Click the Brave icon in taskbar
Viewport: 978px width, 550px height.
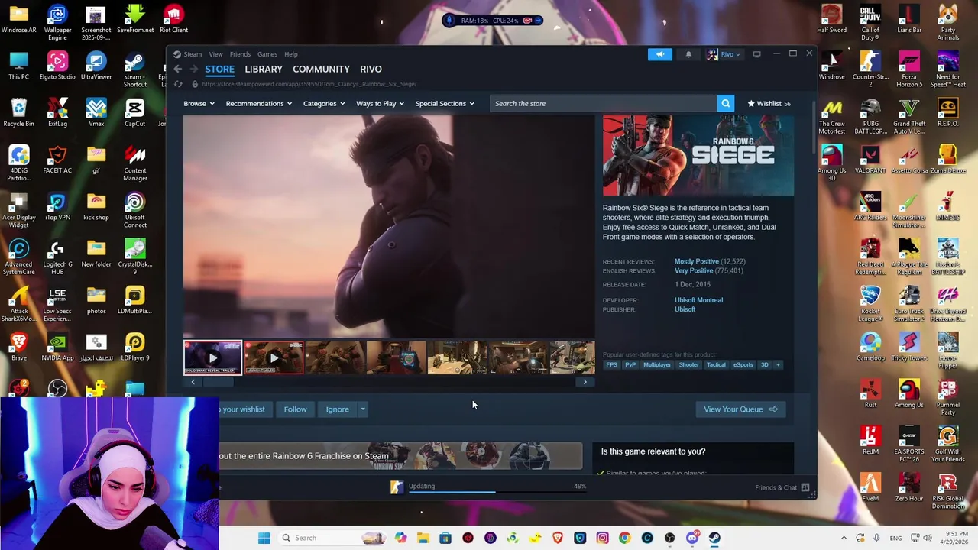(x=558, y=538)
